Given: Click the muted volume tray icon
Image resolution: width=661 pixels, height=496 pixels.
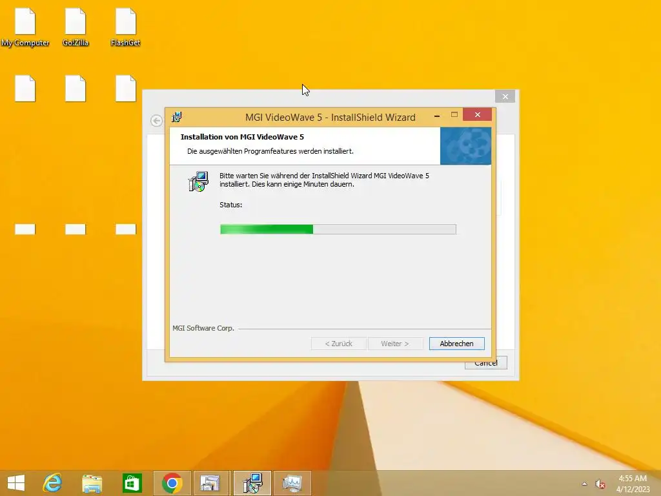Looking at the screenshot, I should pyautogui.click(x=600, y=484).
